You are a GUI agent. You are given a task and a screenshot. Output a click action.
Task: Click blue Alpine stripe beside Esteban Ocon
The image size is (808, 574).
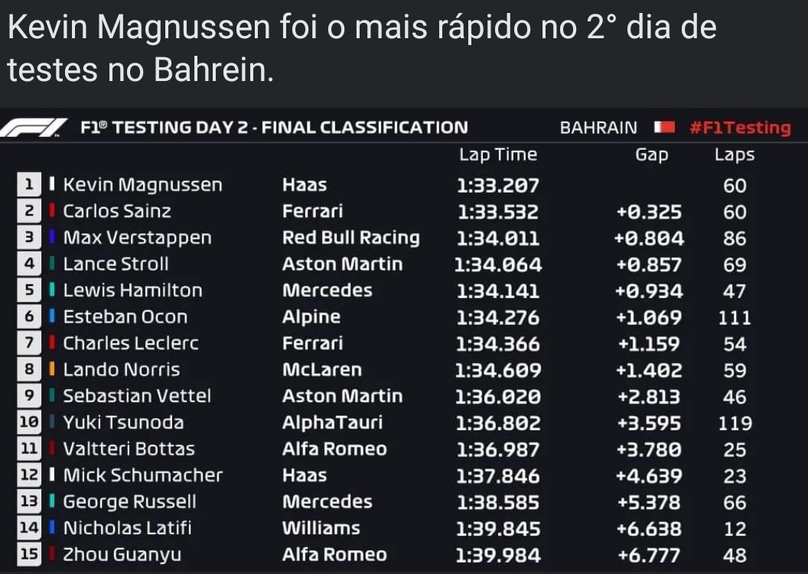[x=52, y=316]
